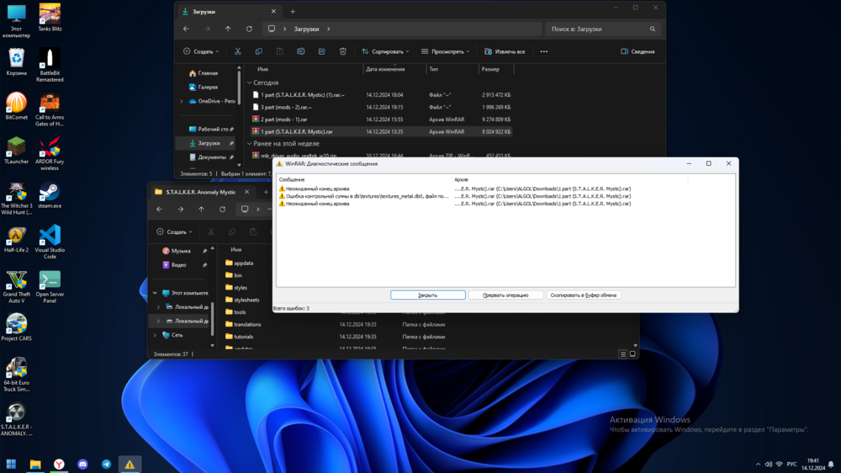Click the share icon in Downloads toolbar
Screen dimensions: 841x473
[321, 51]
